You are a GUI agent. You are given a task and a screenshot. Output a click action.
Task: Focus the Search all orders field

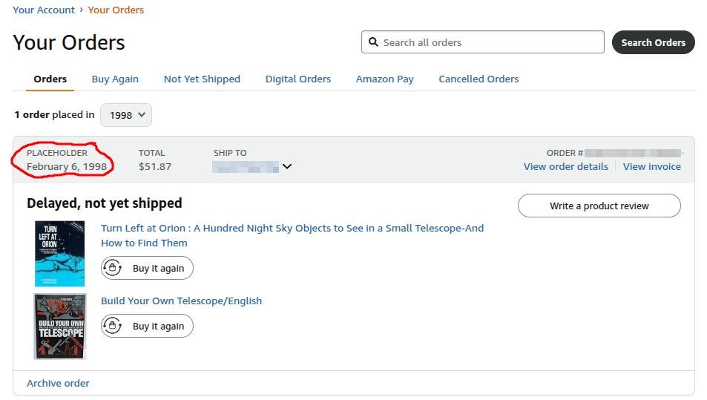click(490, 42)
